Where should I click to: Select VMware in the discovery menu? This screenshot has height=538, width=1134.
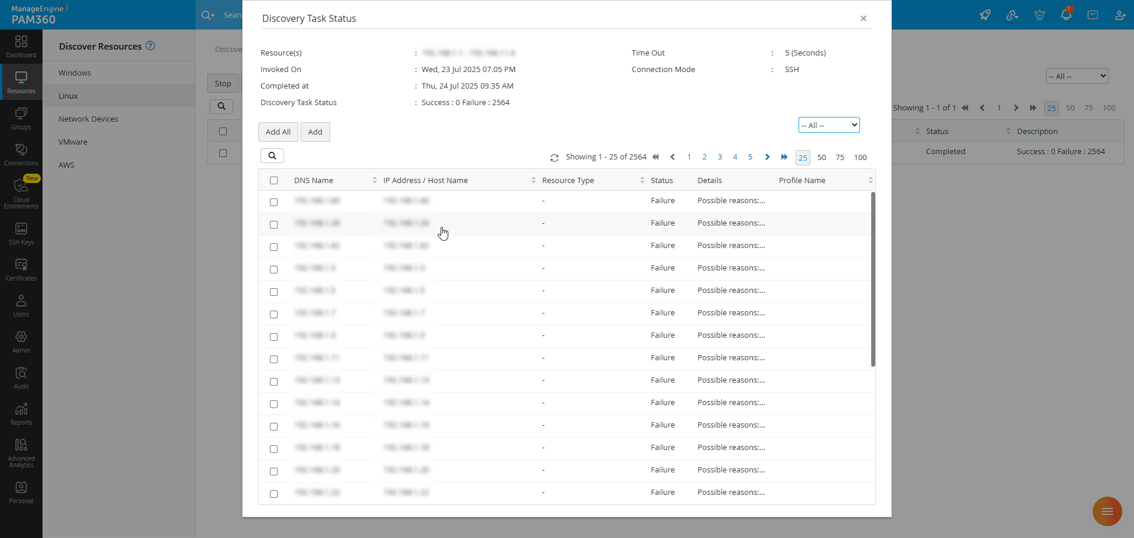coord(73,142)
